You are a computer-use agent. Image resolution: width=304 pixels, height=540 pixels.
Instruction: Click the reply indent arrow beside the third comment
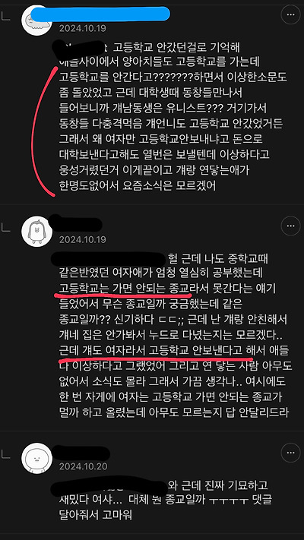[6, 454]
